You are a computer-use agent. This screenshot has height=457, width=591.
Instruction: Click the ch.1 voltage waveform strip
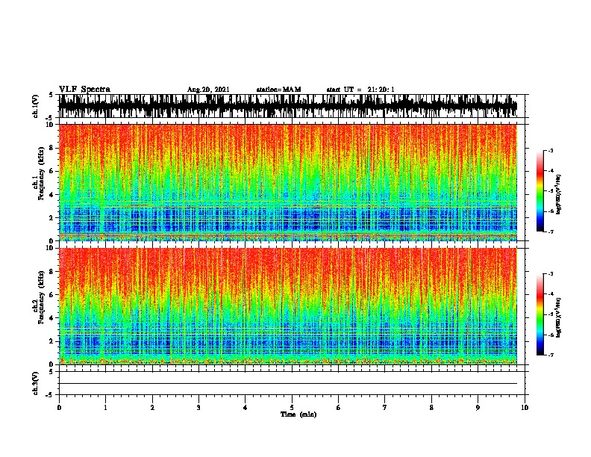coord(288,106)
